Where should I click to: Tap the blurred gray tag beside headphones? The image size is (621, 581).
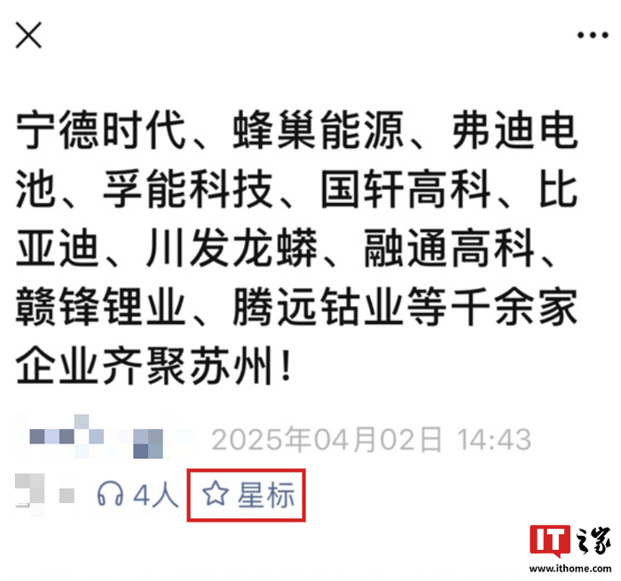pos(29,494)
